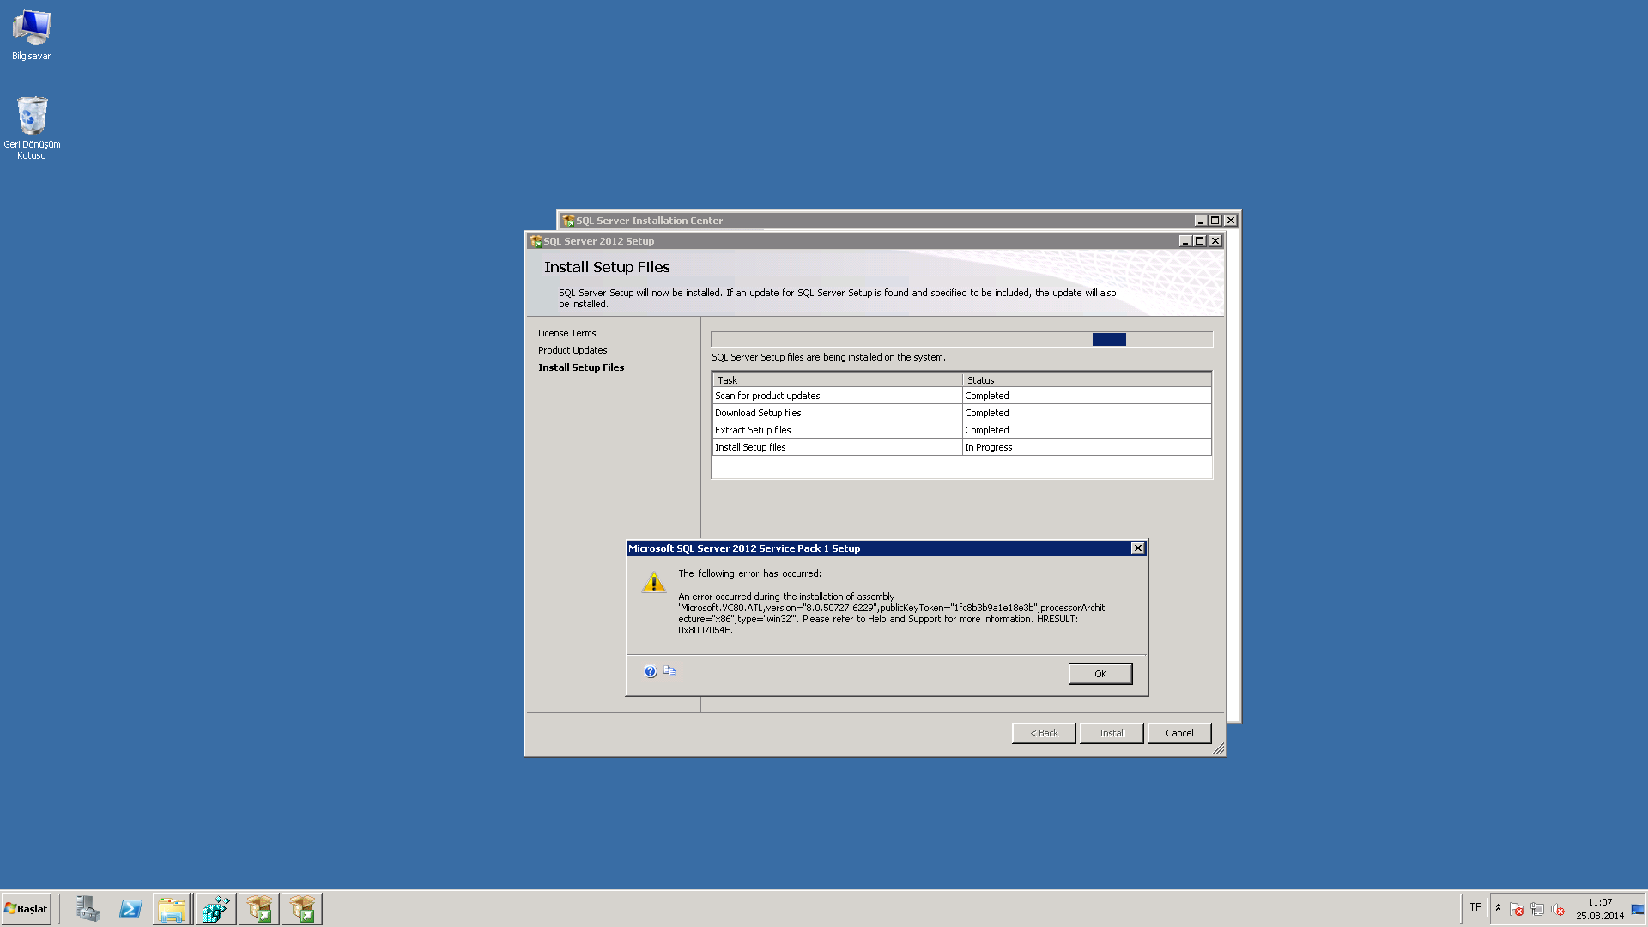Close the SQL Server Installation Center window
Screen dimensions: 1648x927
(1231, 221)
